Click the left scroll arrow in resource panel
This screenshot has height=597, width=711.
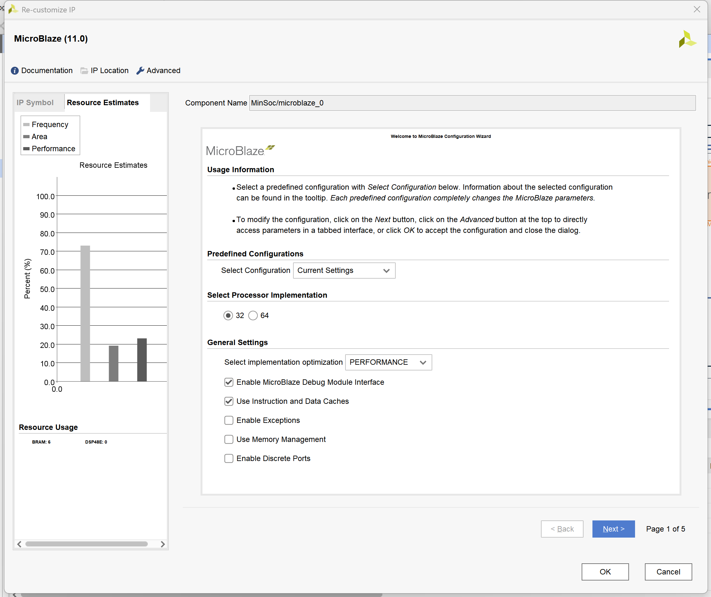click(x=19, y=544)
